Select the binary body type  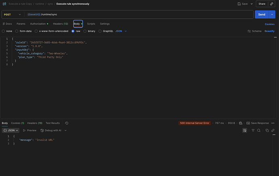click(x=85, y=31)
